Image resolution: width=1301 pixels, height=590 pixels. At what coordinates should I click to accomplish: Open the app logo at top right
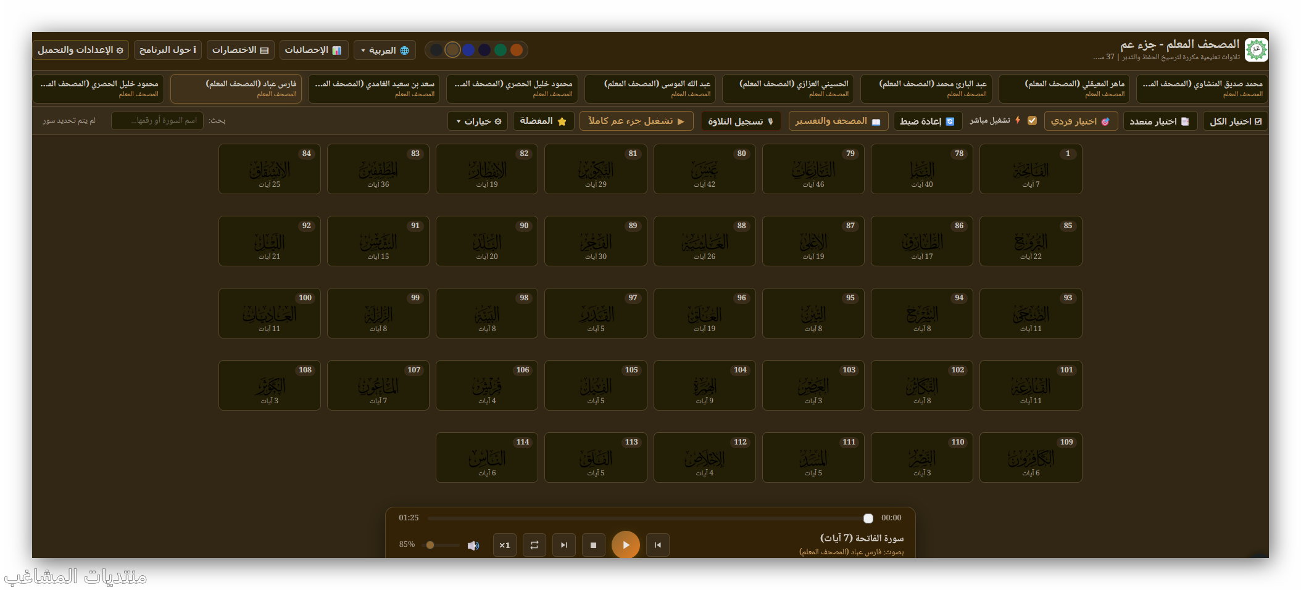(1256, 50)
